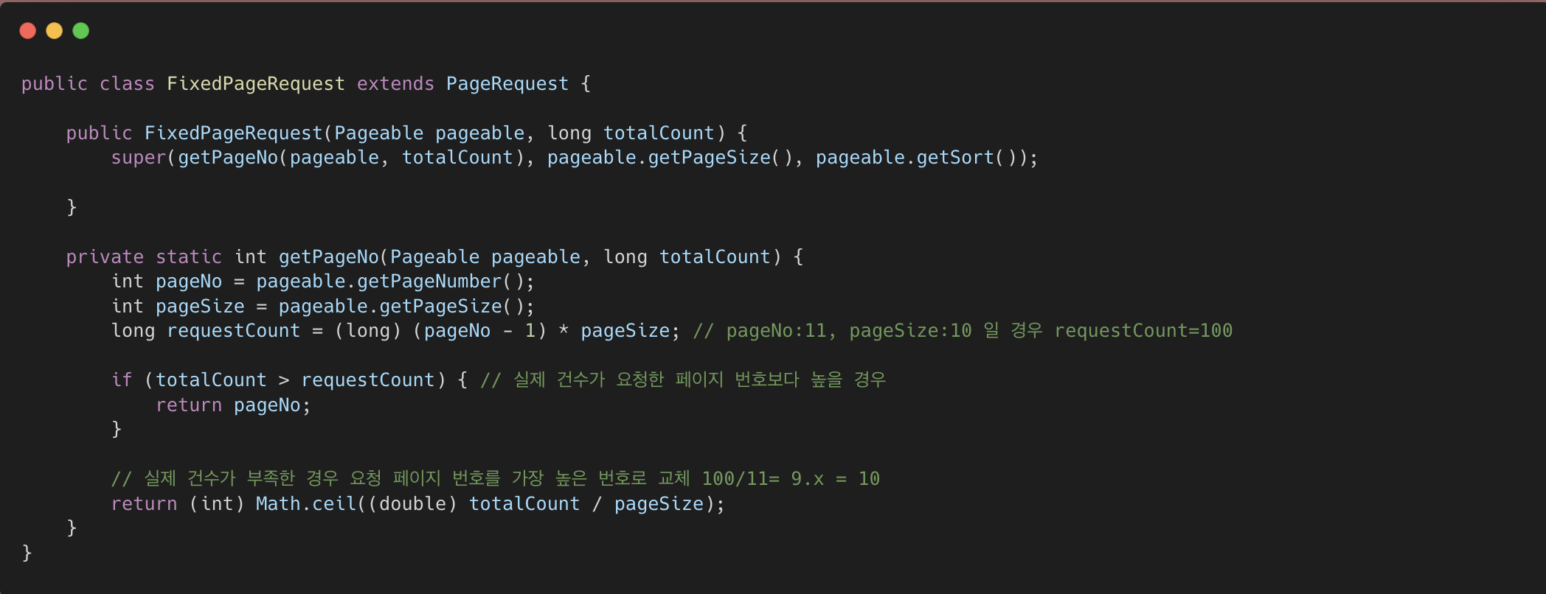Click the extends keyword

395,84
